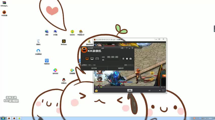
Task: Click 点击登录 login link in KK recorder
Action: pyautogui.click(x=90, y=48)
